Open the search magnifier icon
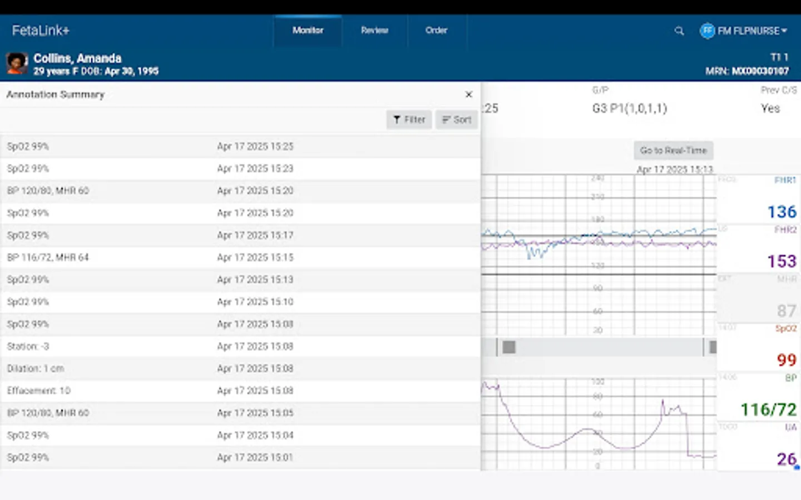Screen dimensions: 801x500 tap(679, 31)
